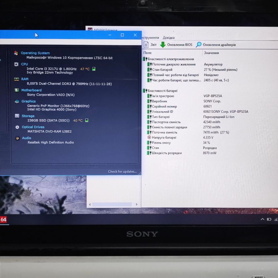Click Оновлення драйверів magnifier button
This screenshot has width=278, height=278.
(216, 45)
